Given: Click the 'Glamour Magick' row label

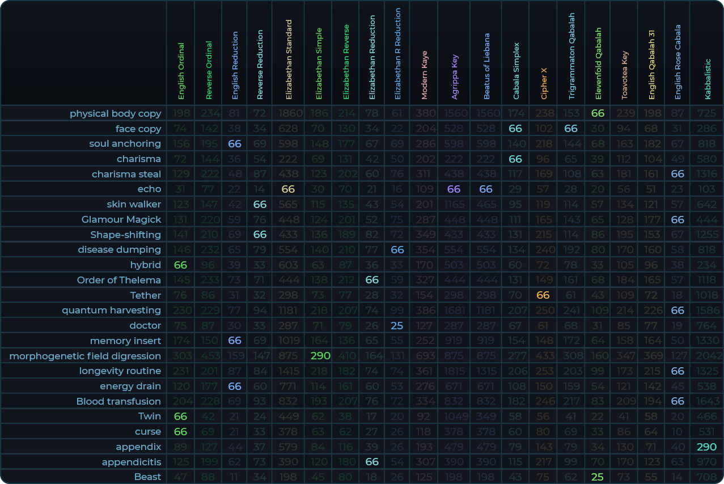Looking at the screenshot, I should point(121,219).
